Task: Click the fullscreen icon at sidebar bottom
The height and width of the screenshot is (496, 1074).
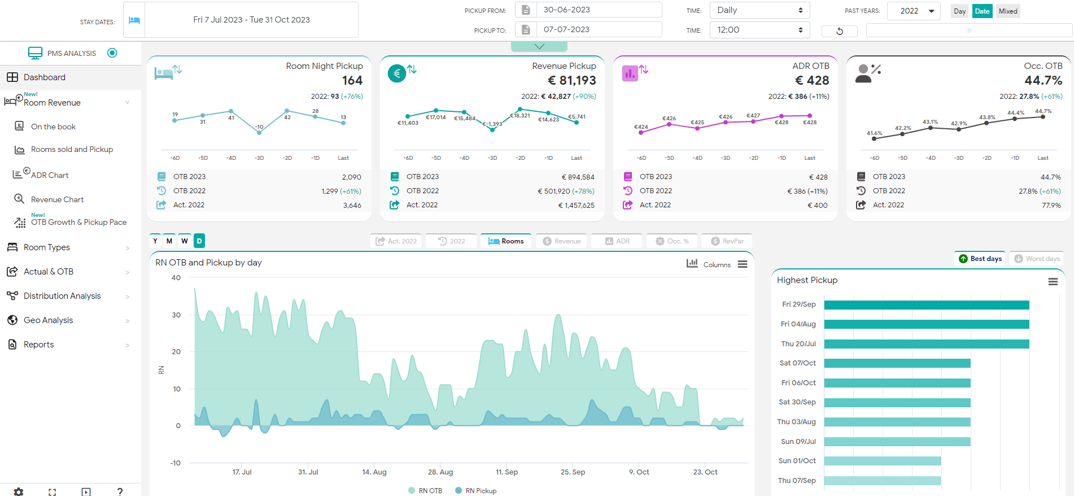Action: coord(53,492)
